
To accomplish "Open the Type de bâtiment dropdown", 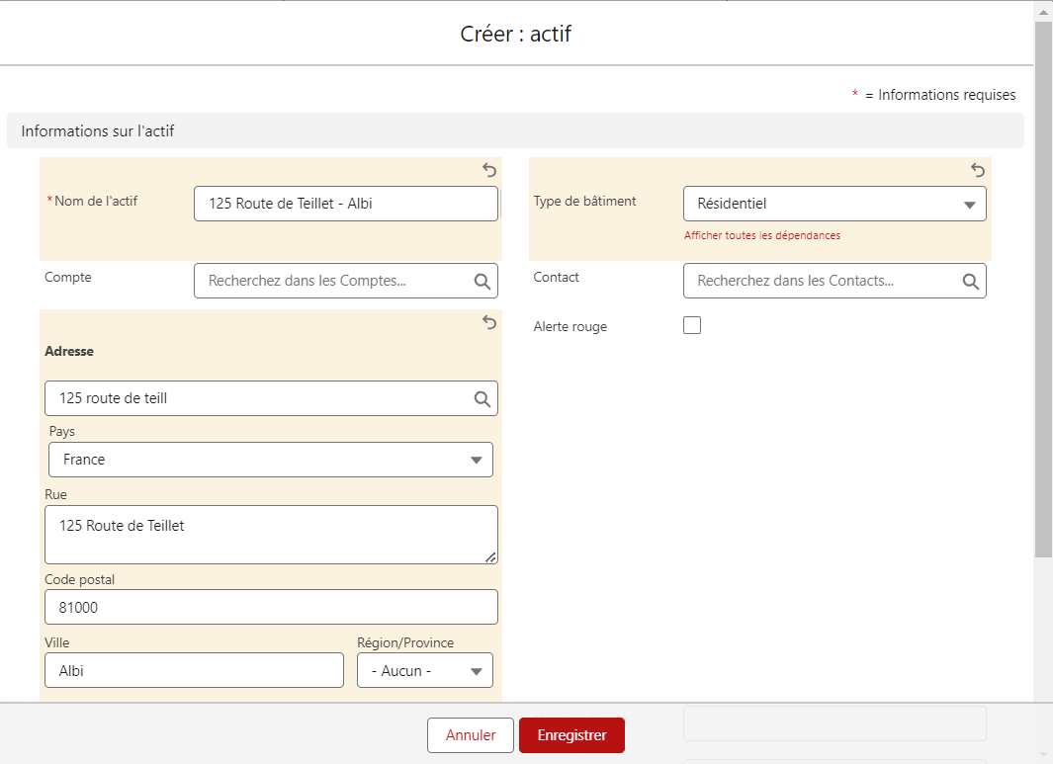I will pos(834,204).
